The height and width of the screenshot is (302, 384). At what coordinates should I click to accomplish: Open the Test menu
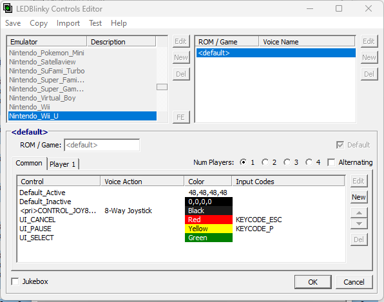[x=95, y=23]
